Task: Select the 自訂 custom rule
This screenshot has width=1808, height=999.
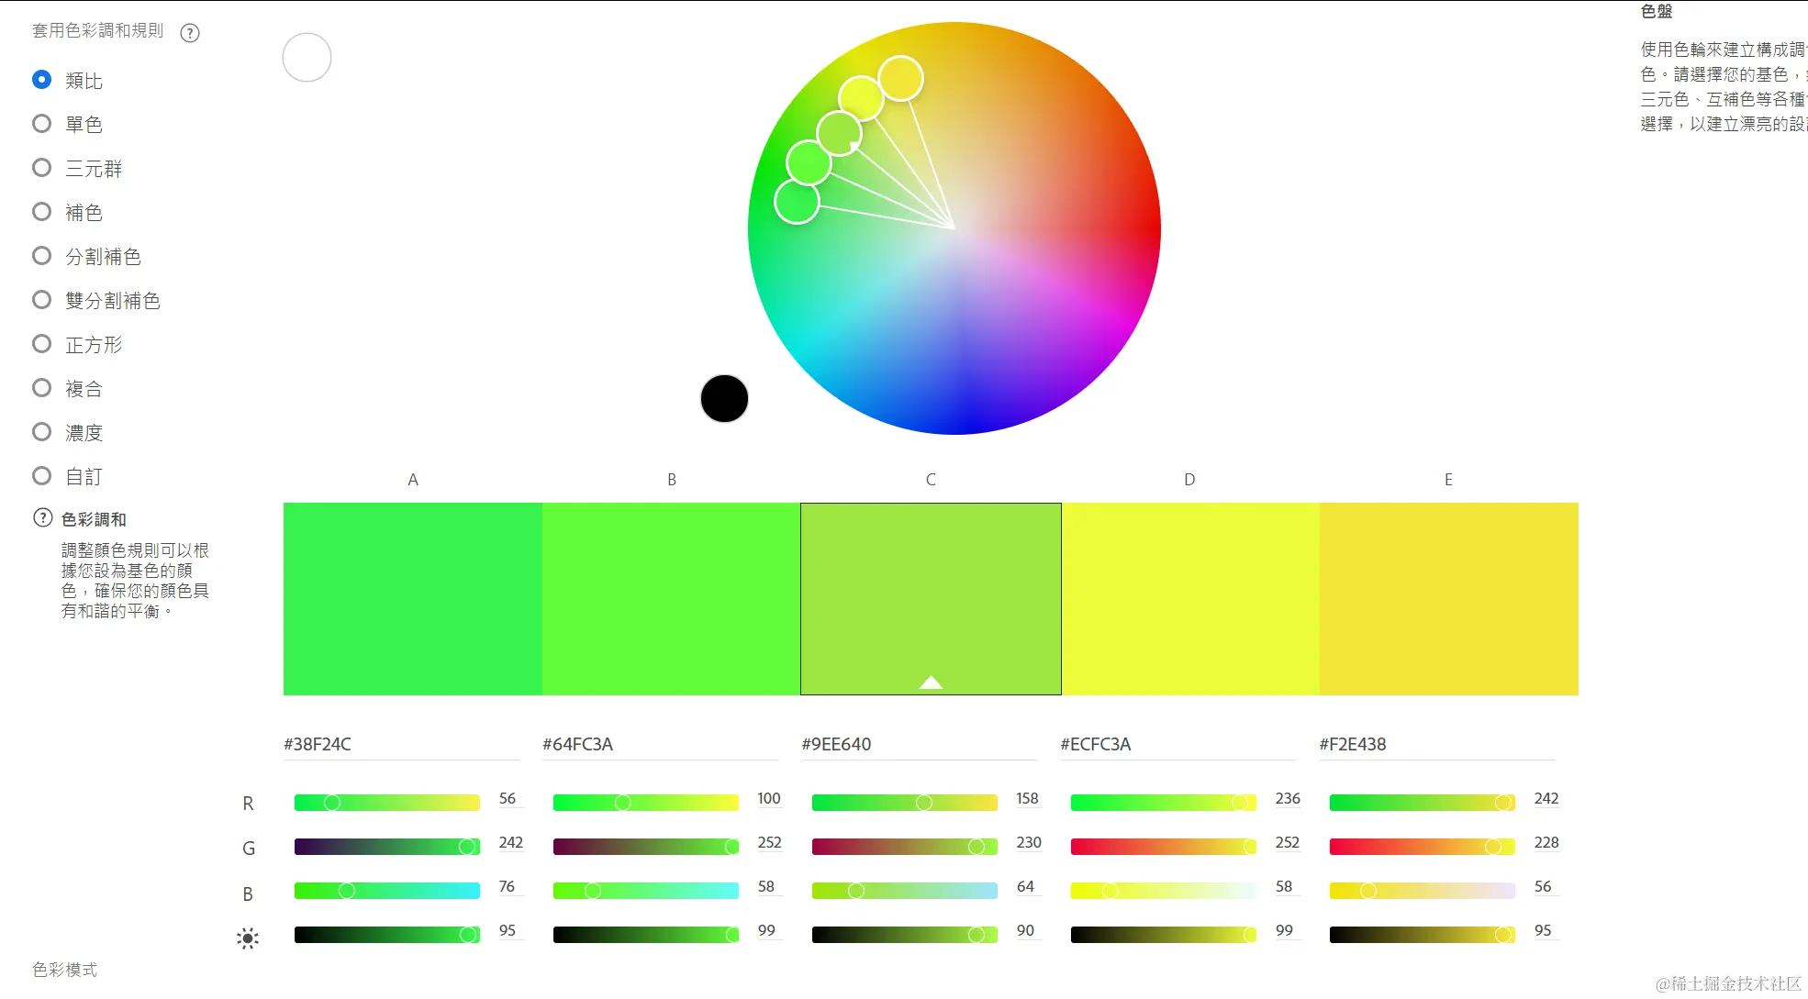Action: (42, 475)
